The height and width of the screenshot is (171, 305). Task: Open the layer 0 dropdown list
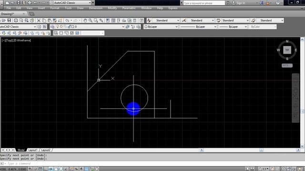click(90, 27)
